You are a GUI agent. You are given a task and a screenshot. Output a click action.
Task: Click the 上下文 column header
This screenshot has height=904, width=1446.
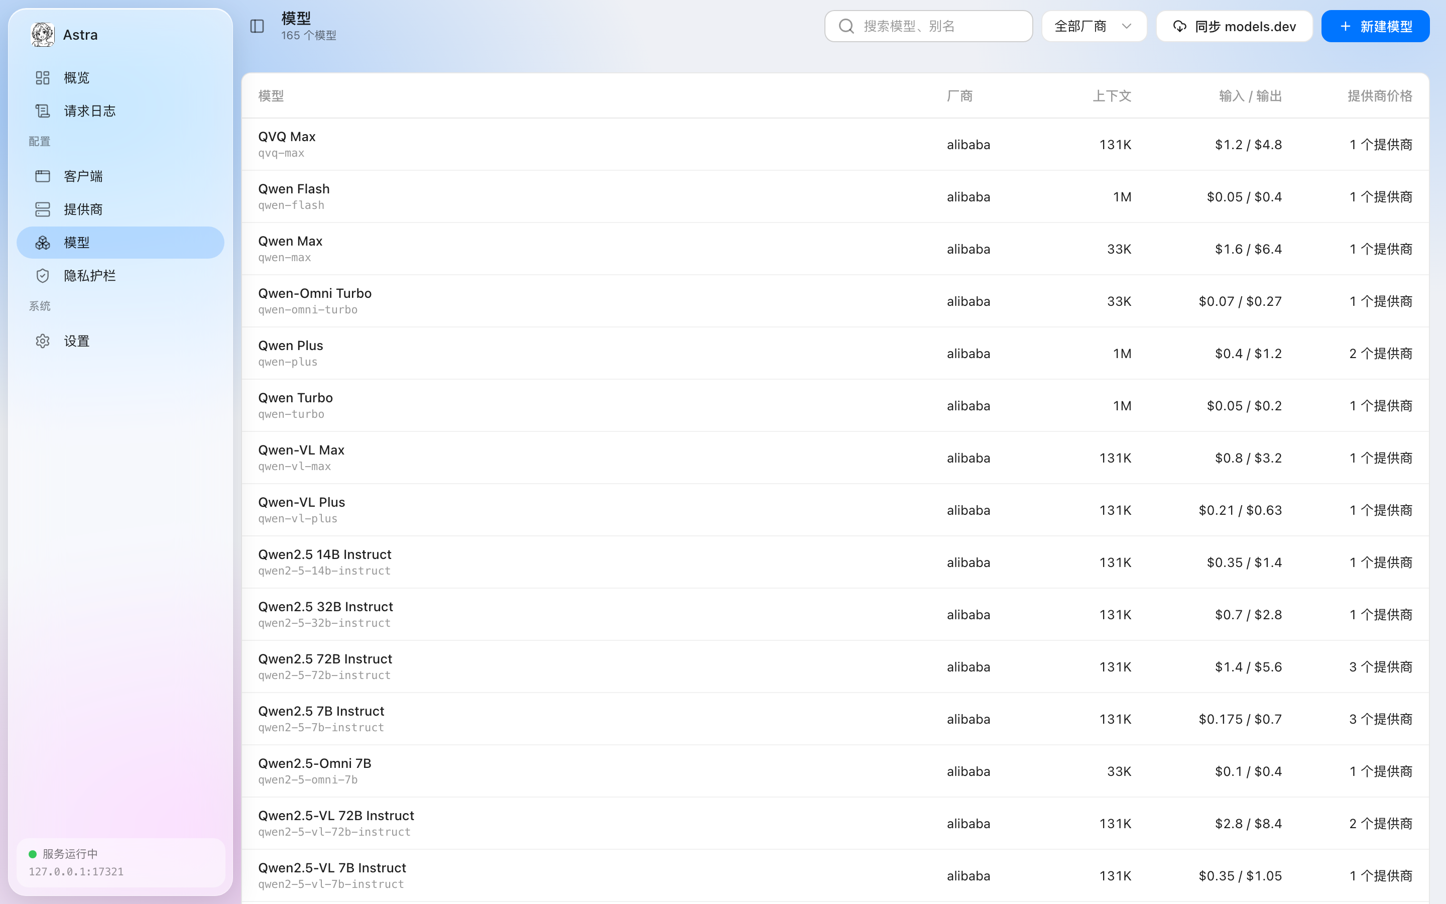1112,95
